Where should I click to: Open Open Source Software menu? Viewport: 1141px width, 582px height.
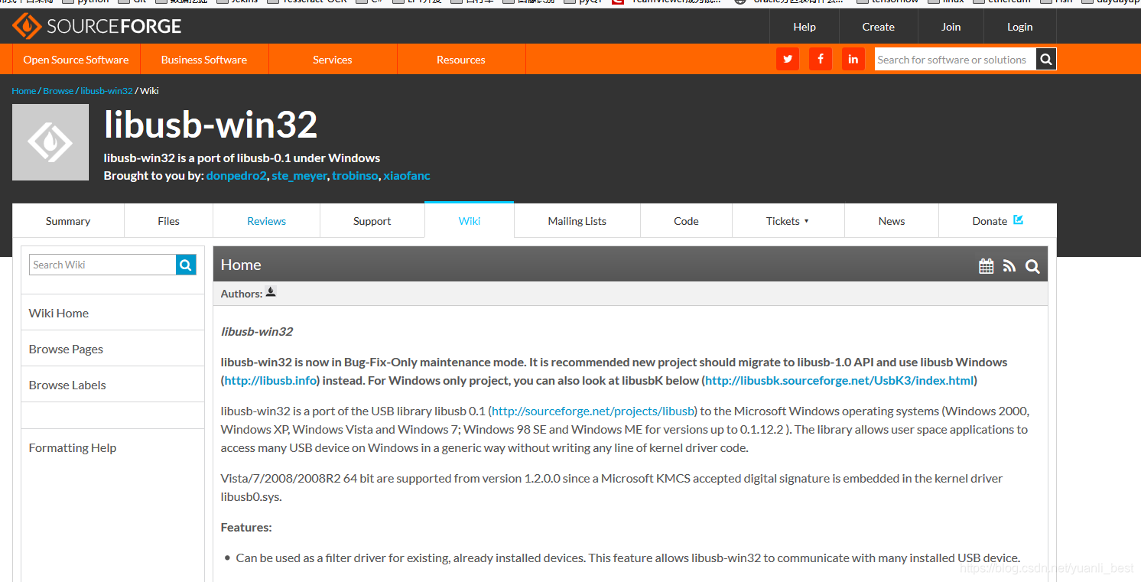pos(76,60)
